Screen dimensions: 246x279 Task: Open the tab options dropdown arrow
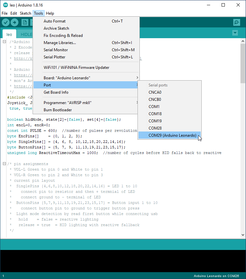(235, 33)
